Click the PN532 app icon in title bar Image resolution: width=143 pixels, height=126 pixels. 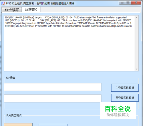[x=3, y=3]
